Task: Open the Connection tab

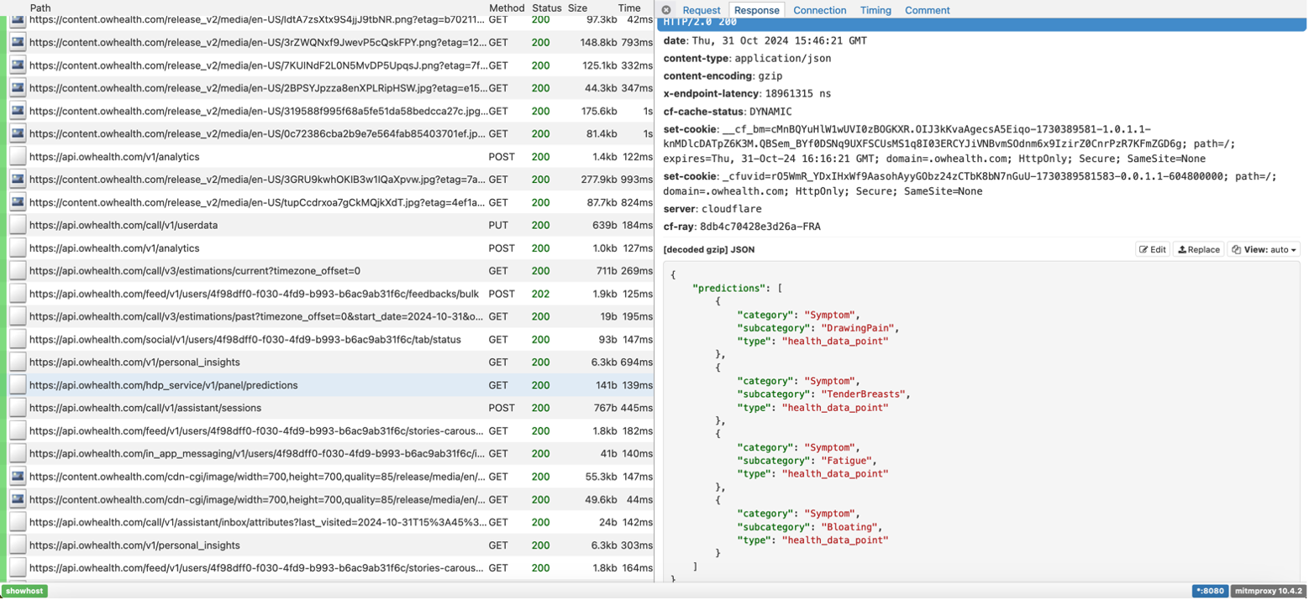Action: click(x=819, y=10)
